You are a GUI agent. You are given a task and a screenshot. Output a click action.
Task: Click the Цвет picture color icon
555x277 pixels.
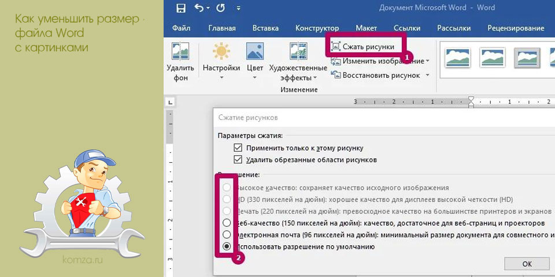coord(255,51)
